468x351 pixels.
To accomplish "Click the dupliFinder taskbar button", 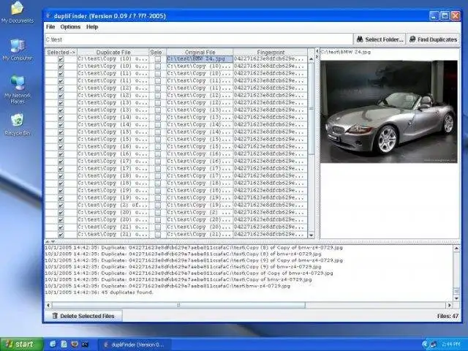I will 135,344.
